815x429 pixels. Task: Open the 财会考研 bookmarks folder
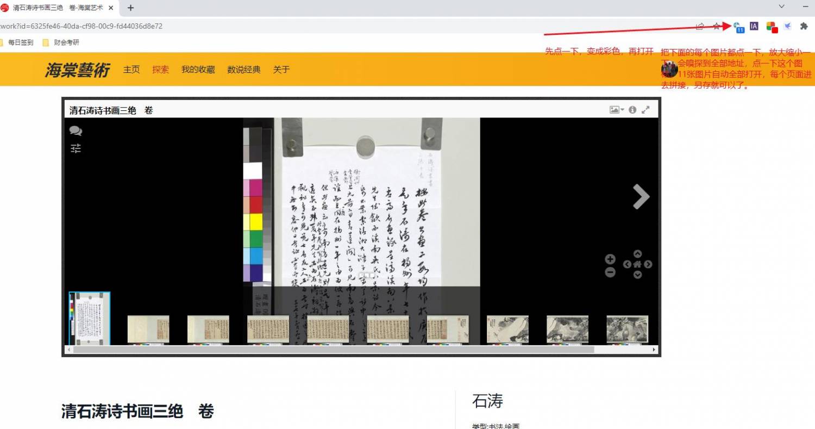pyautogui.click(x=61, y=42)
